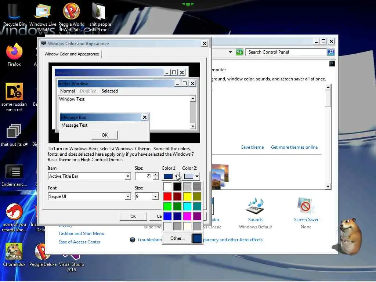Open the Recycle Bin desktop icon
The width and height of the screenshot is (376, 282).
coord(14,14)
